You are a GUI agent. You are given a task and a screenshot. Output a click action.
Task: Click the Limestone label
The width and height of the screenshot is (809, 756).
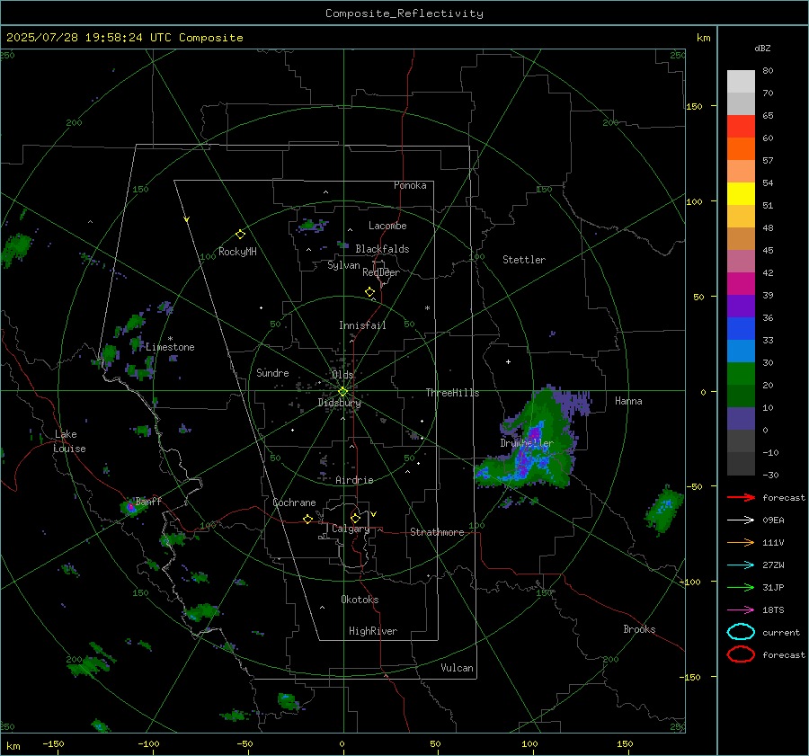pyautogui.click(x=170, y=347)
